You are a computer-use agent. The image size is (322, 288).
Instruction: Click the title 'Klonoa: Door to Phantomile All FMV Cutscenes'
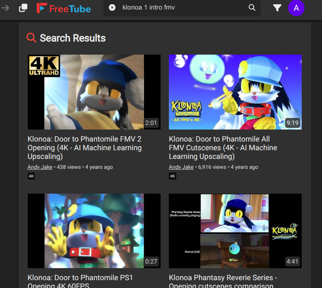pos(223,148)
